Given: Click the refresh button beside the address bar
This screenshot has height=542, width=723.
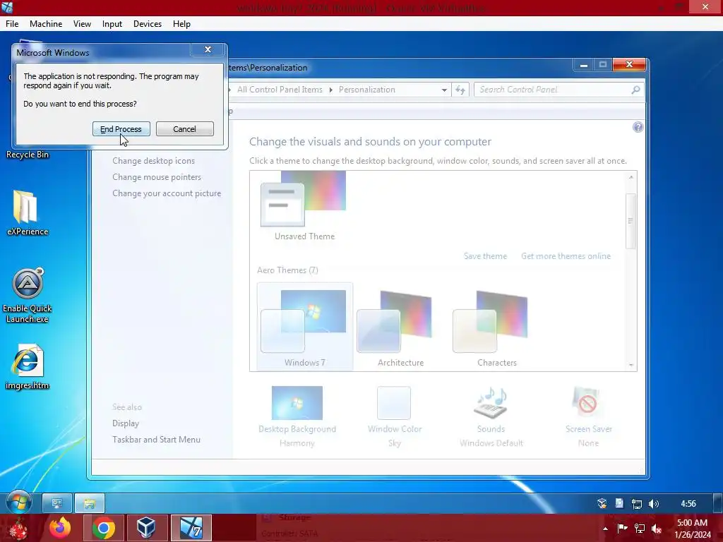Looking at the screenshot, I should tap(460, 90).
